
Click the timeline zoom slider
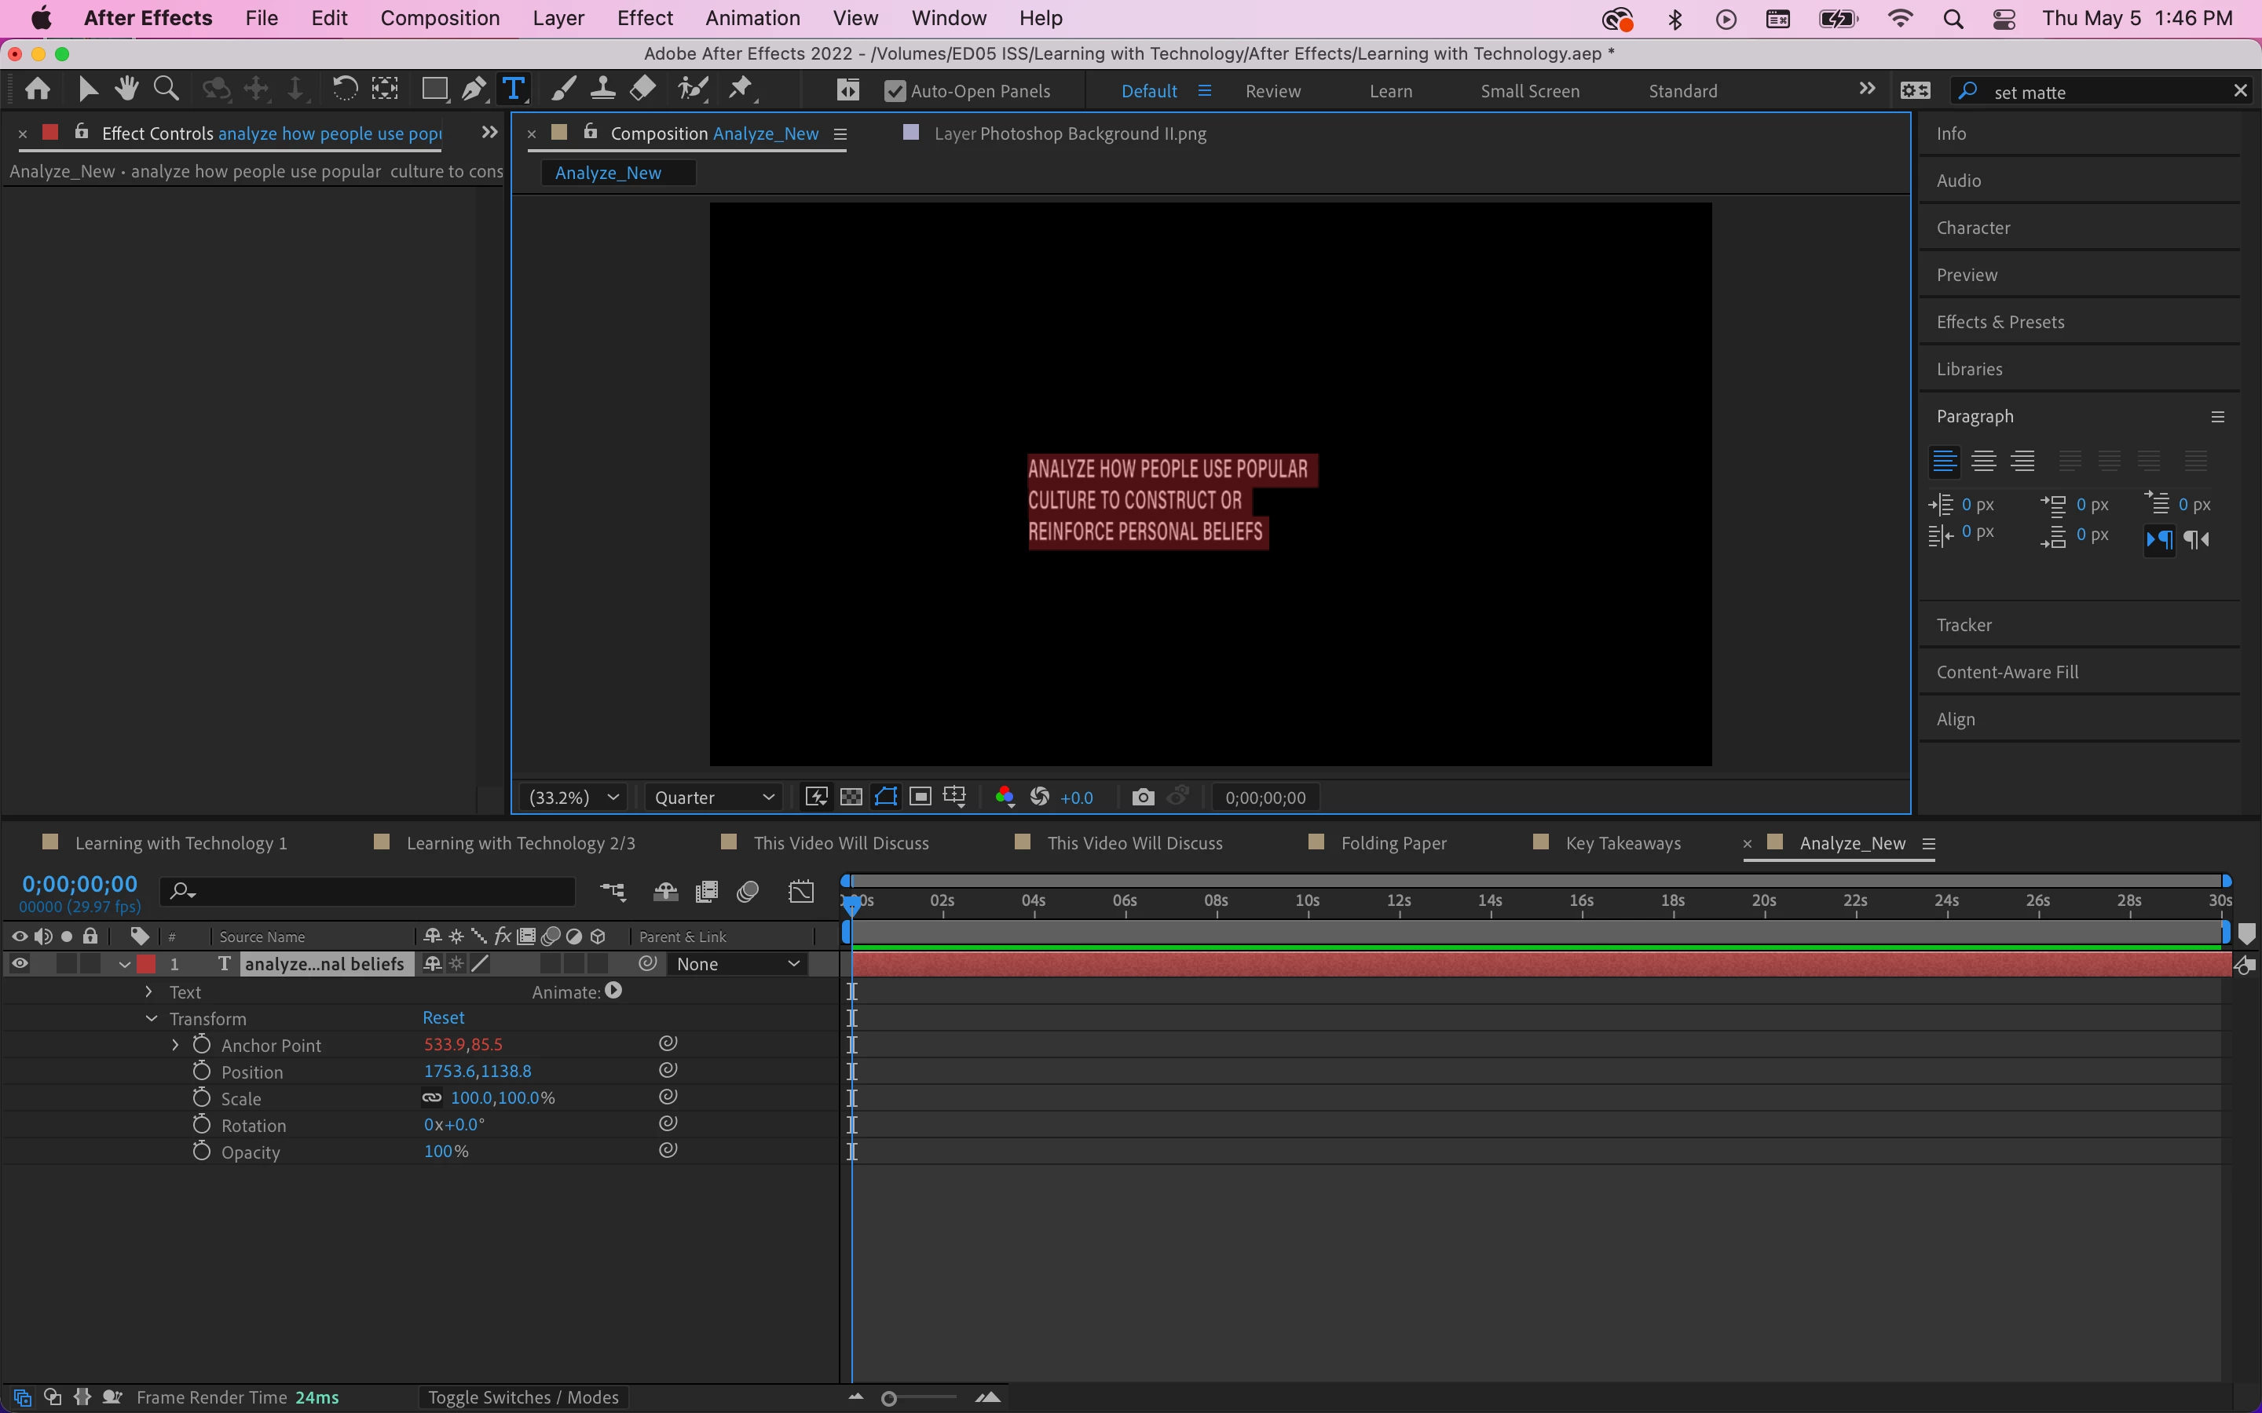click(x=890, y=1398)
